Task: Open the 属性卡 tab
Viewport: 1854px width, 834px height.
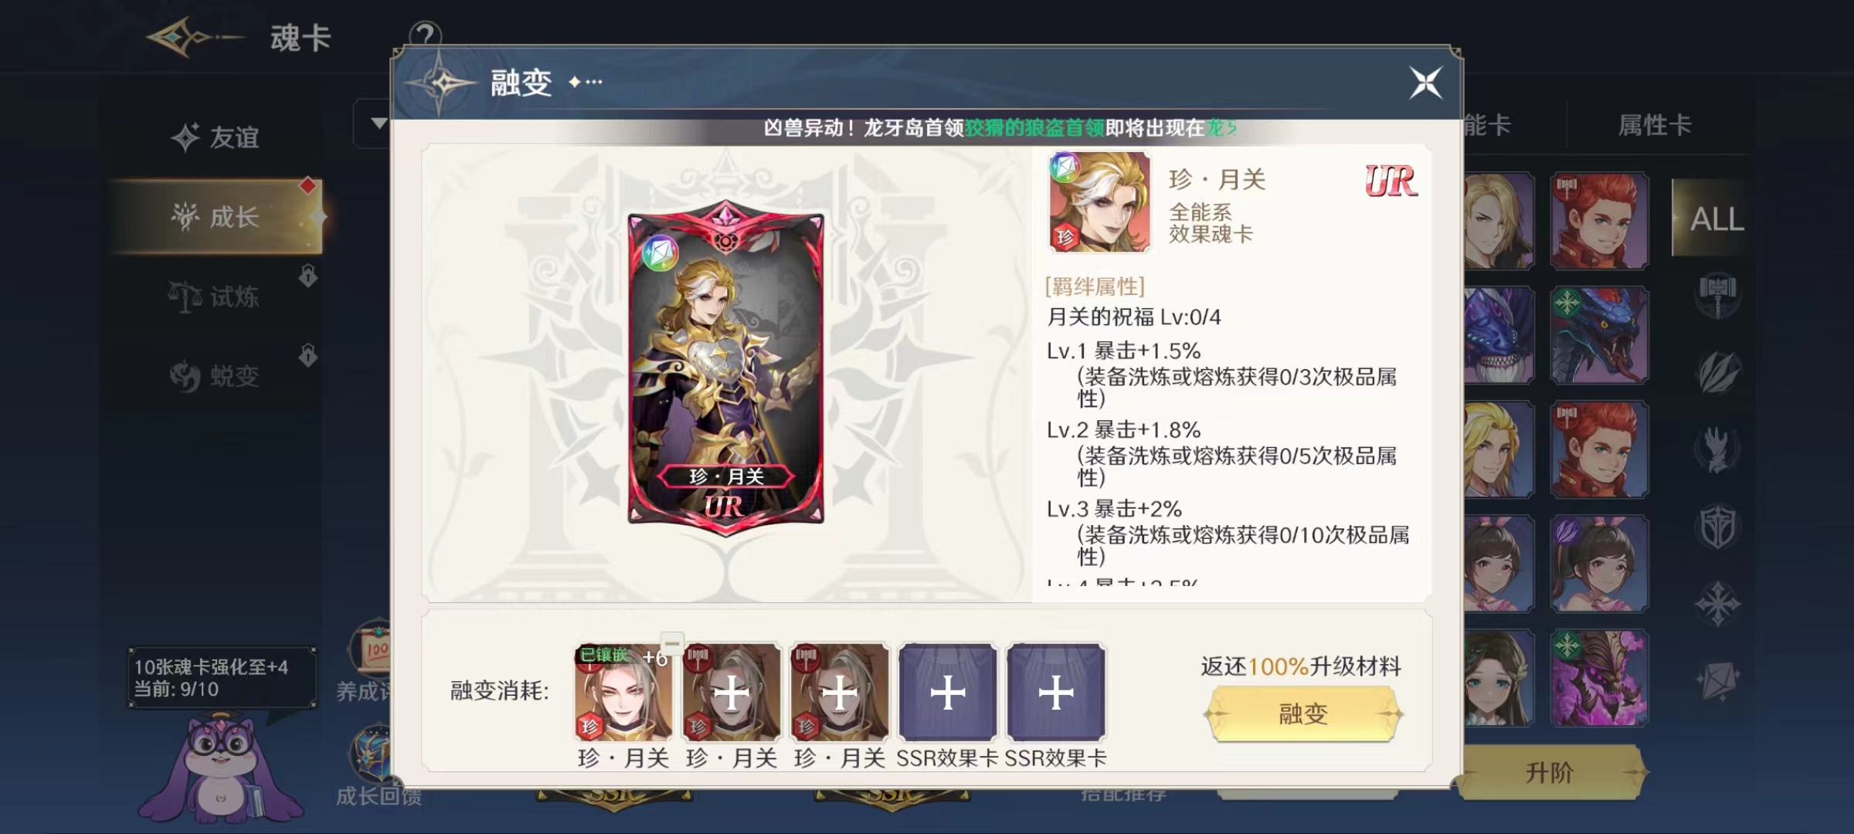Action: [1655, 125]
